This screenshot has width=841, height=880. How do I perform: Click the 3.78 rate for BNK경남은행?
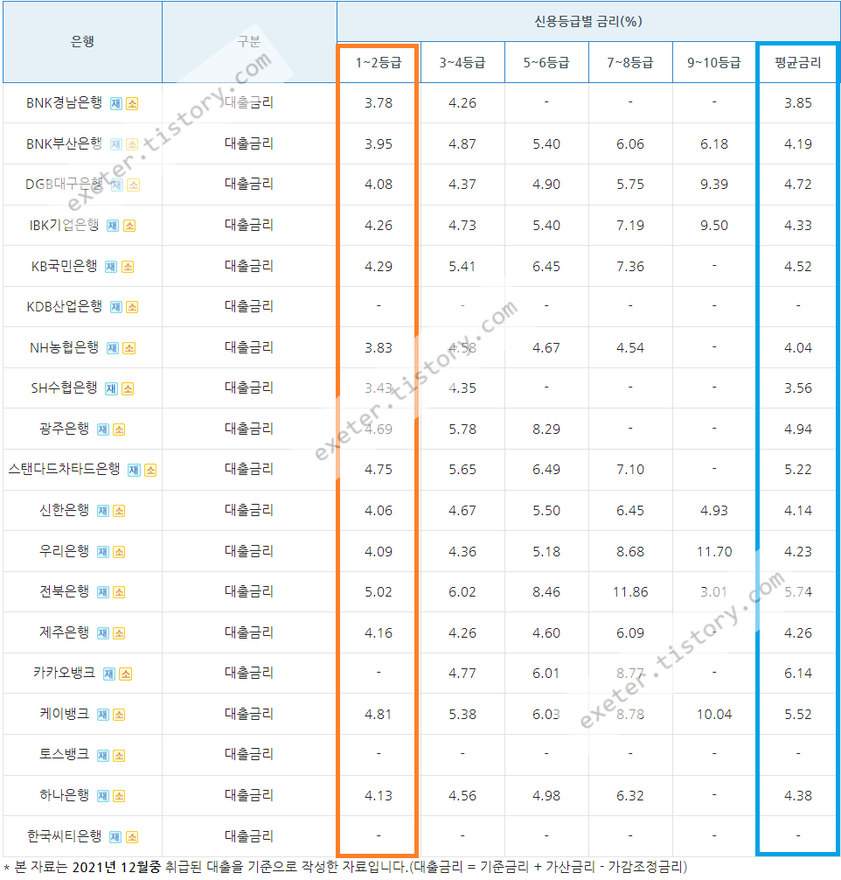coord(379,103)
